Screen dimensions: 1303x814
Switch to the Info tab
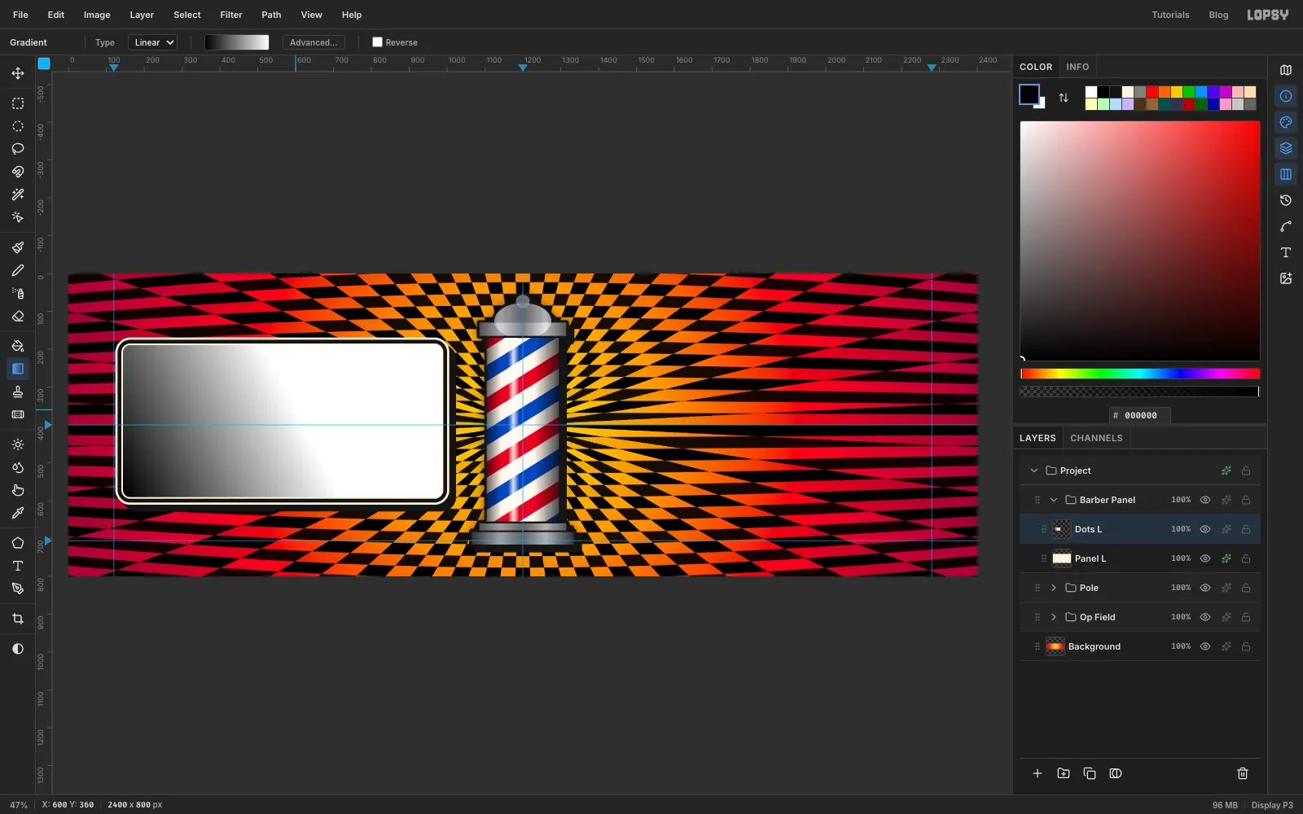pos(1077,67)
